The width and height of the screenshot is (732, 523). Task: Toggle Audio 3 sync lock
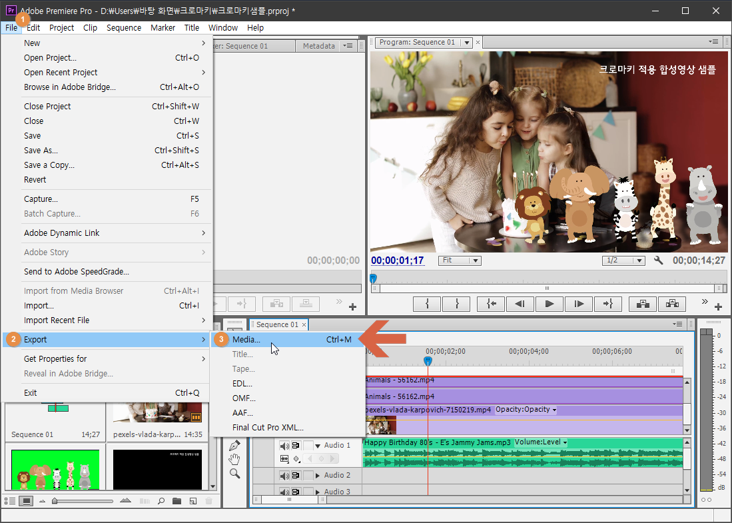296,491
